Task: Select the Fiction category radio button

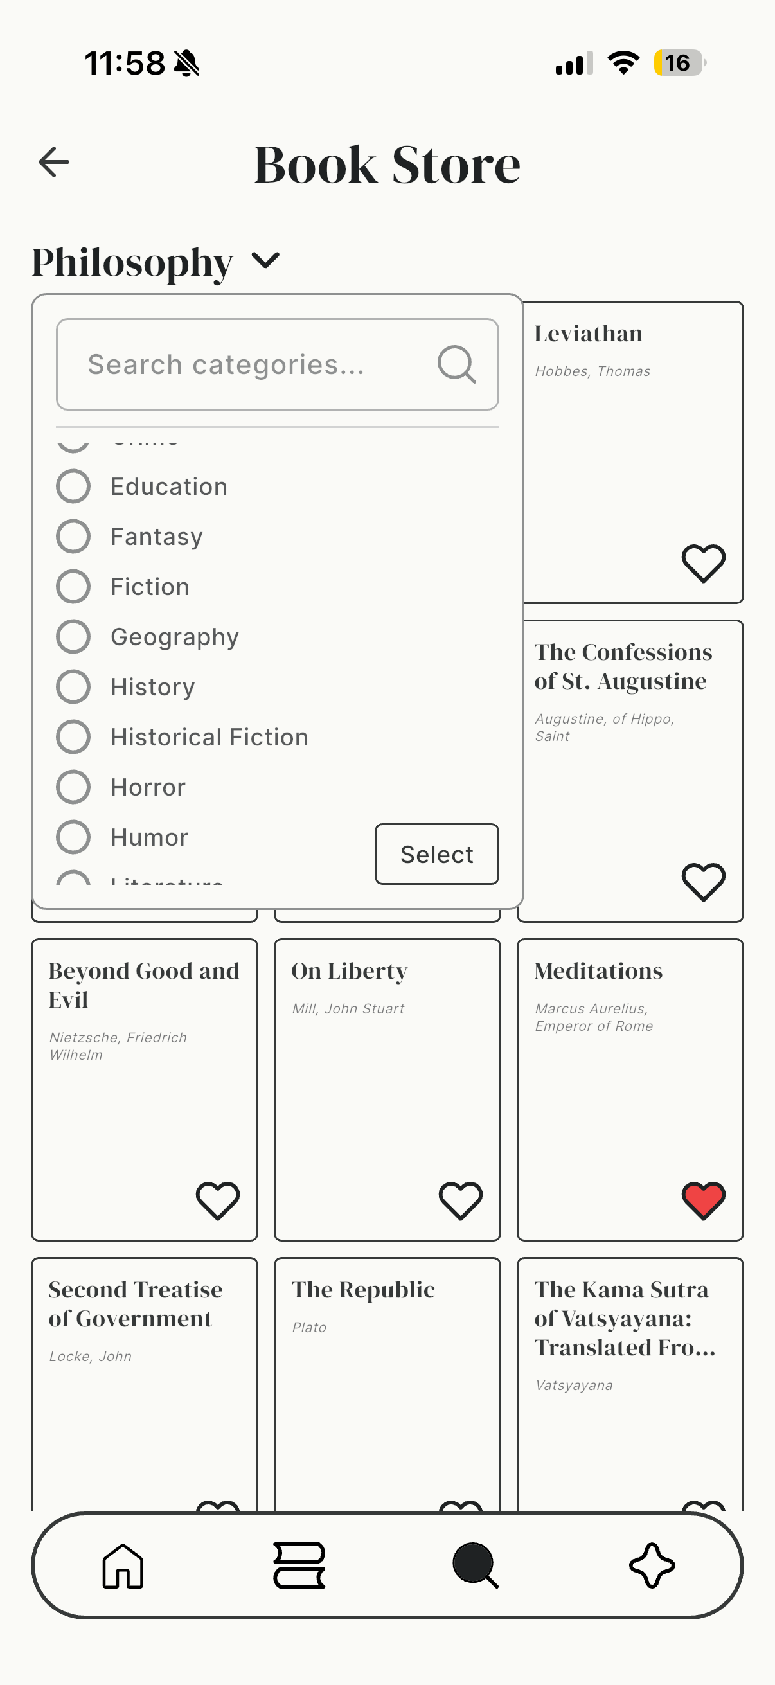Action: point(73,586)
